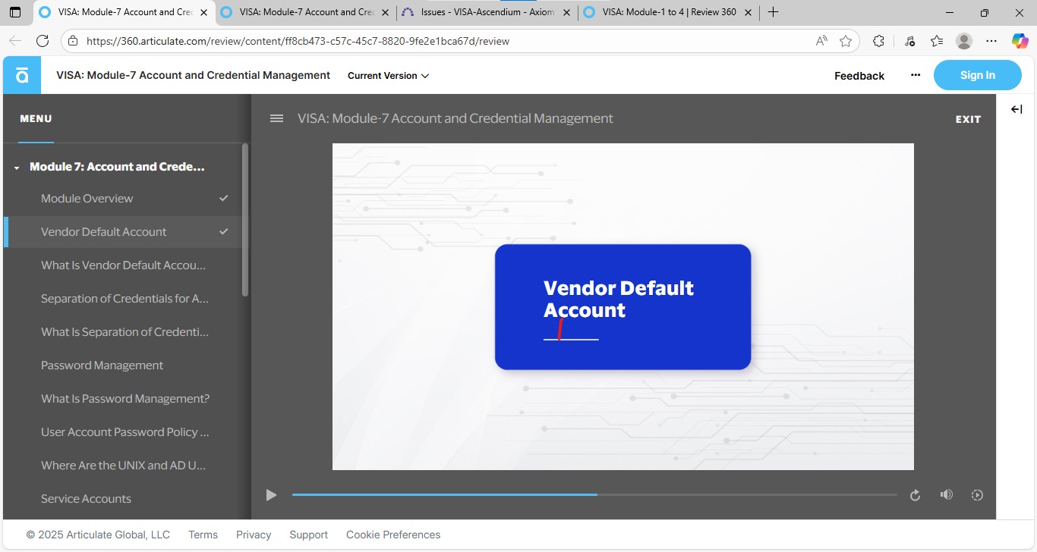Open the hamburger menu in course player
Screen dimensions: 1037x552
pyautogui.click(x=277, y=118)
